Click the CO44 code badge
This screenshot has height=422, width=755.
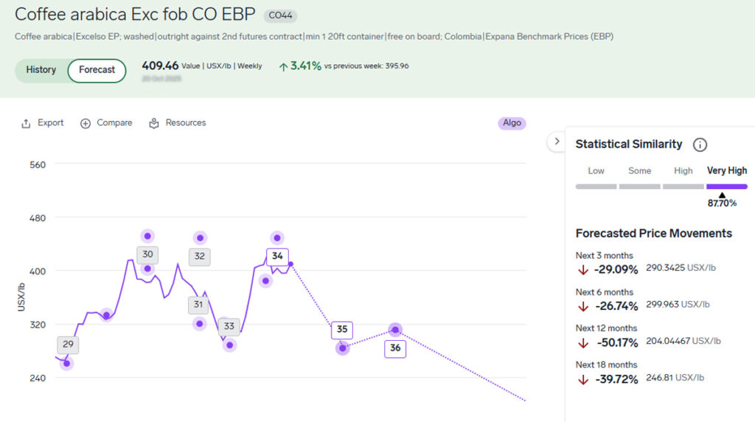[x=280, y=15]
